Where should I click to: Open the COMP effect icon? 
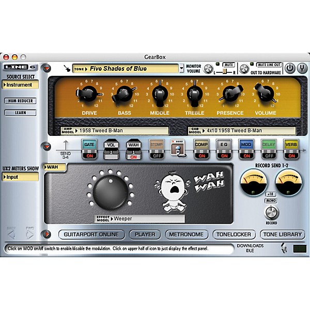click(x=202, y=145)
